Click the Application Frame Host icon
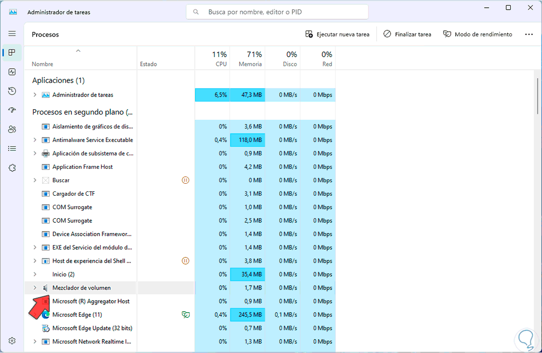 [46, 167]
